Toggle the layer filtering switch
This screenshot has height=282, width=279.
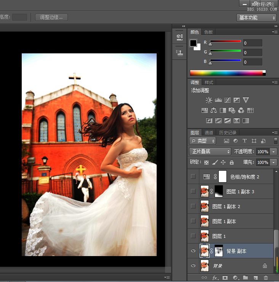(x=276, y=141)
